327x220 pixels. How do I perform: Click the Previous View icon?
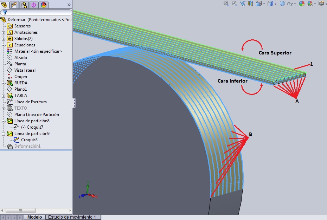pyautogui.click(x=243, y=4)
